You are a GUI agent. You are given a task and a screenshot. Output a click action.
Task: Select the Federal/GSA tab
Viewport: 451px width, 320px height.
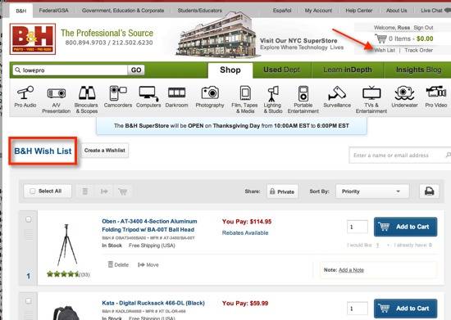(x=54, y=11)
